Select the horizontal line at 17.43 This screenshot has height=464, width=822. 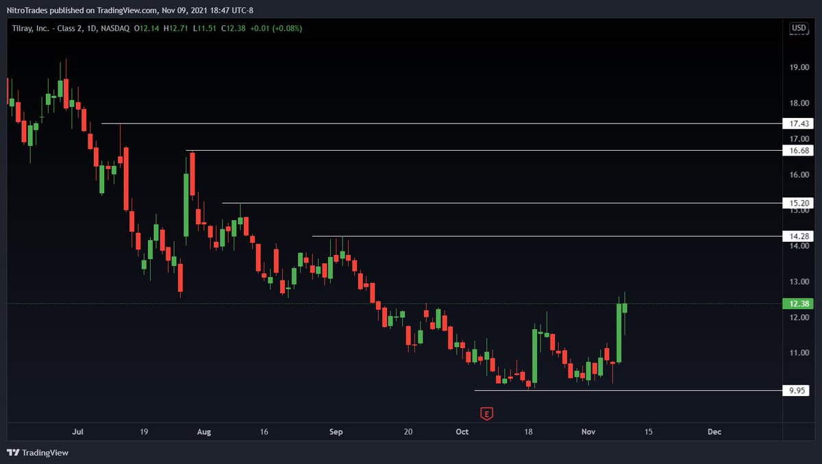pyautogui.click(x=441, y=123)
